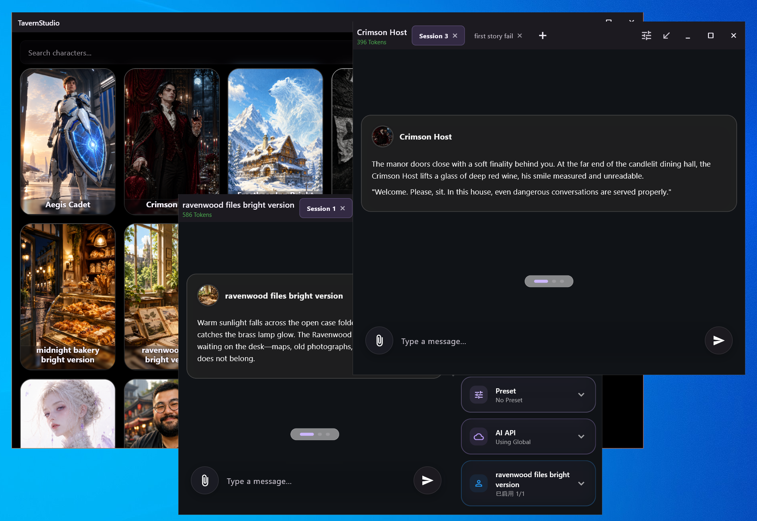Click the TavernStudio title text
The image size is (757, 521).
click(39, 23)
